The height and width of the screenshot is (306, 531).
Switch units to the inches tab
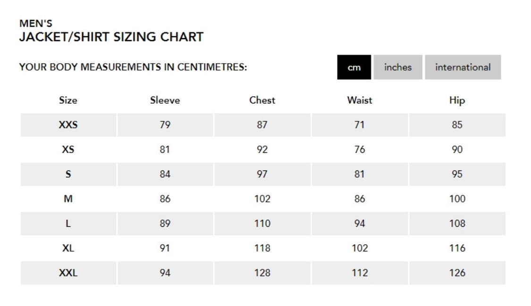tap(397, 67)
